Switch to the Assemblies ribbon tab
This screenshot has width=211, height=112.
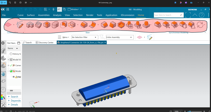(44, 15)
